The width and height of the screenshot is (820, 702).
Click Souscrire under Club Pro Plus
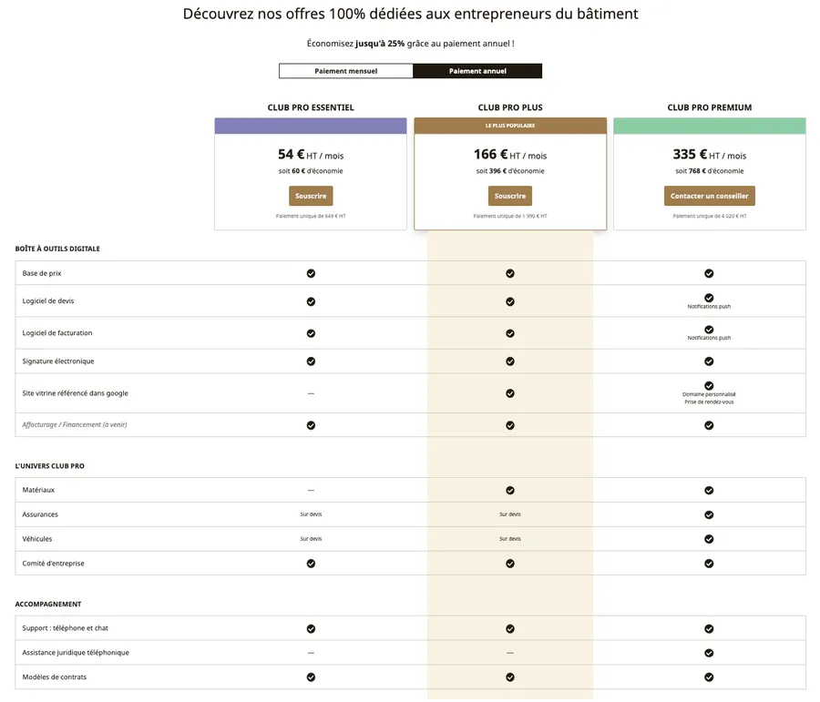(x=510, y=196)
